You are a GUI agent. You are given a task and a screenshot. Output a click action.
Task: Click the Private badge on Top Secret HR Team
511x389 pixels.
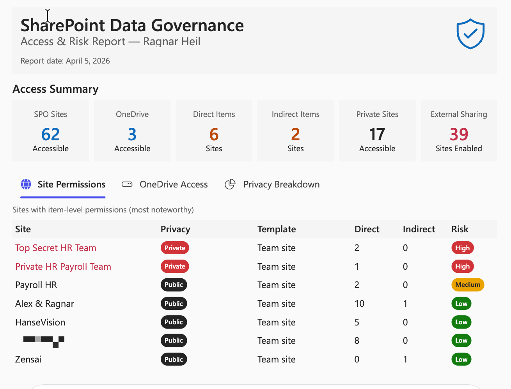pyautogui.click(x=174, y=248)
